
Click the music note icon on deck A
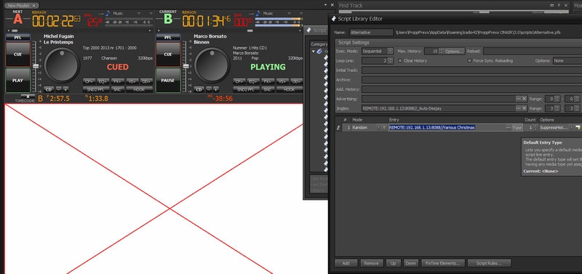point(108,13)
